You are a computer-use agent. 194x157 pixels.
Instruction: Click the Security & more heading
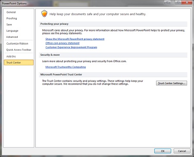pyautogui.click(x=50, y=55)
